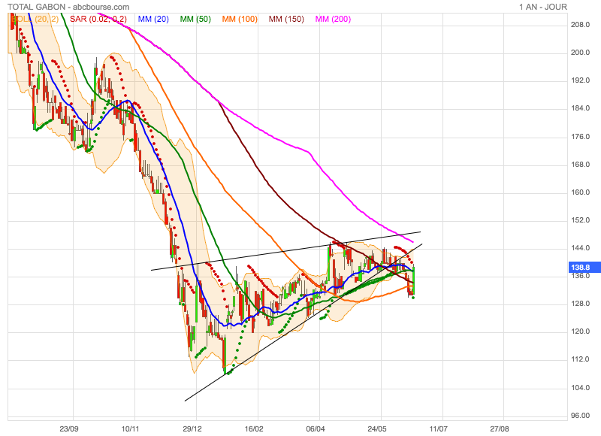
Task: Click the 128.0 price axis label
Action: [x=580, y=304]
